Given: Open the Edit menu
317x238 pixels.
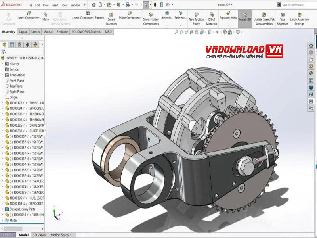Looking at the screenshot, I should (37, 5).
